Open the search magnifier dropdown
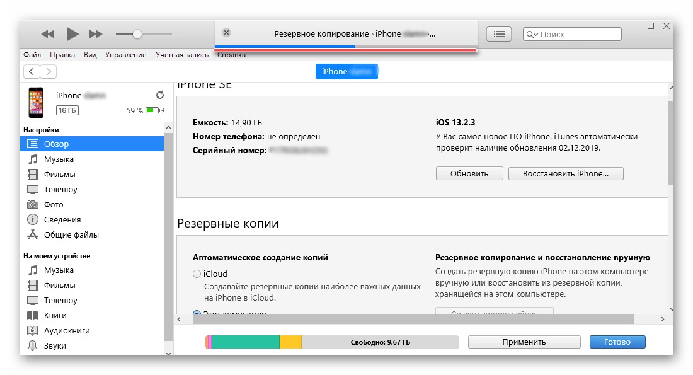 [532, 34]
